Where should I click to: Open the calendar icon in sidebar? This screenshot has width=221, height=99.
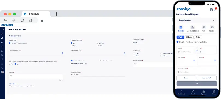[x=2, y=50]
